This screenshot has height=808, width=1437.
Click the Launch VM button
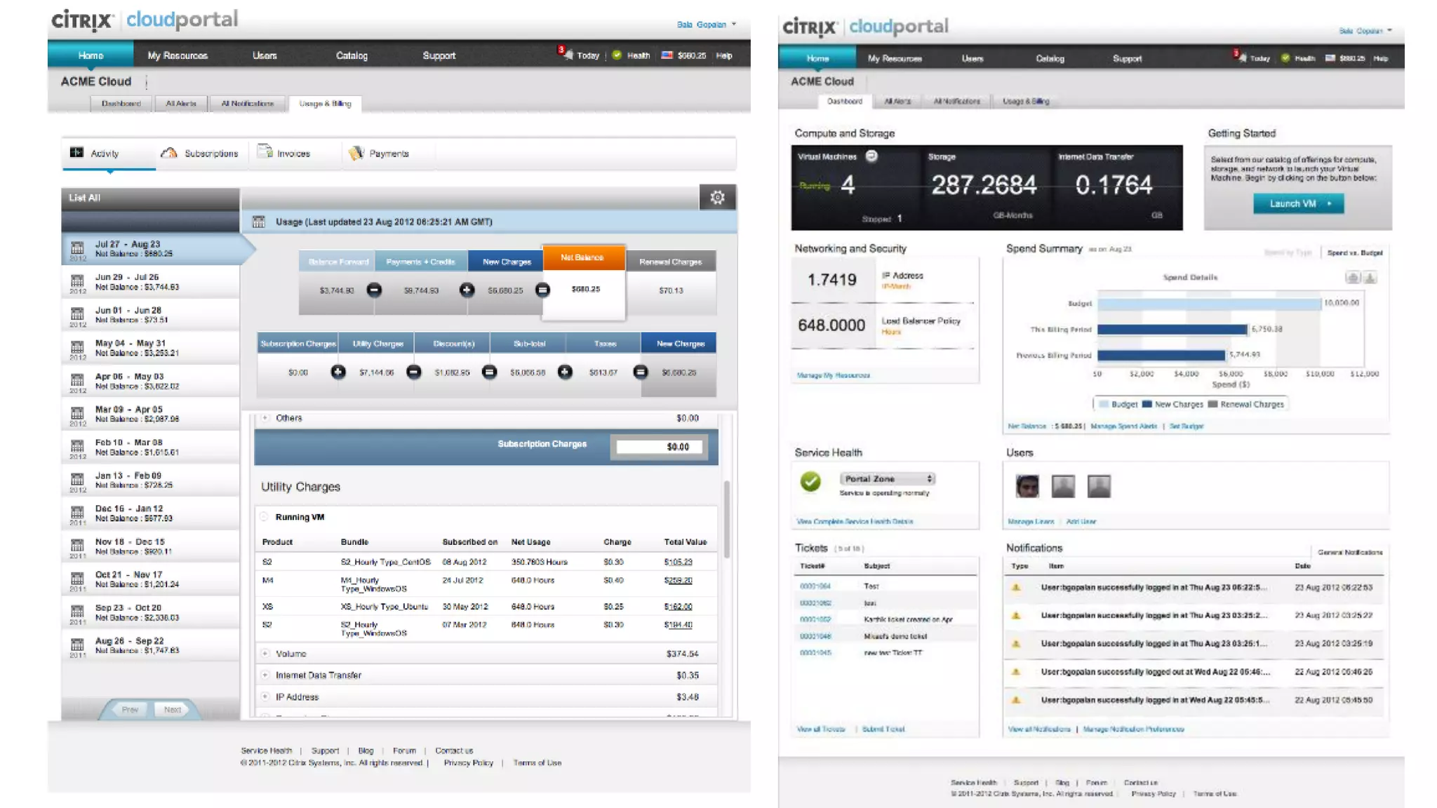click(1299, 203)
